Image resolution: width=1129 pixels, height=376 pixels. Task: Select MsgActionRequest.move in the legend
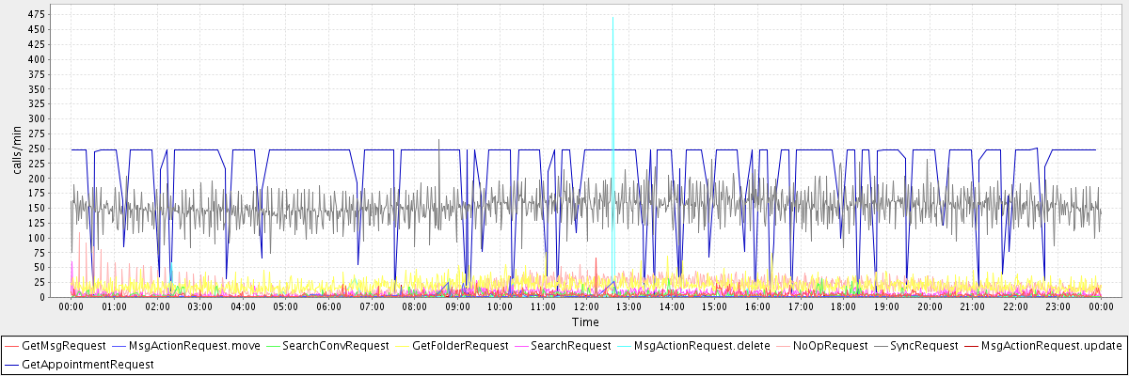click(194, 346)
